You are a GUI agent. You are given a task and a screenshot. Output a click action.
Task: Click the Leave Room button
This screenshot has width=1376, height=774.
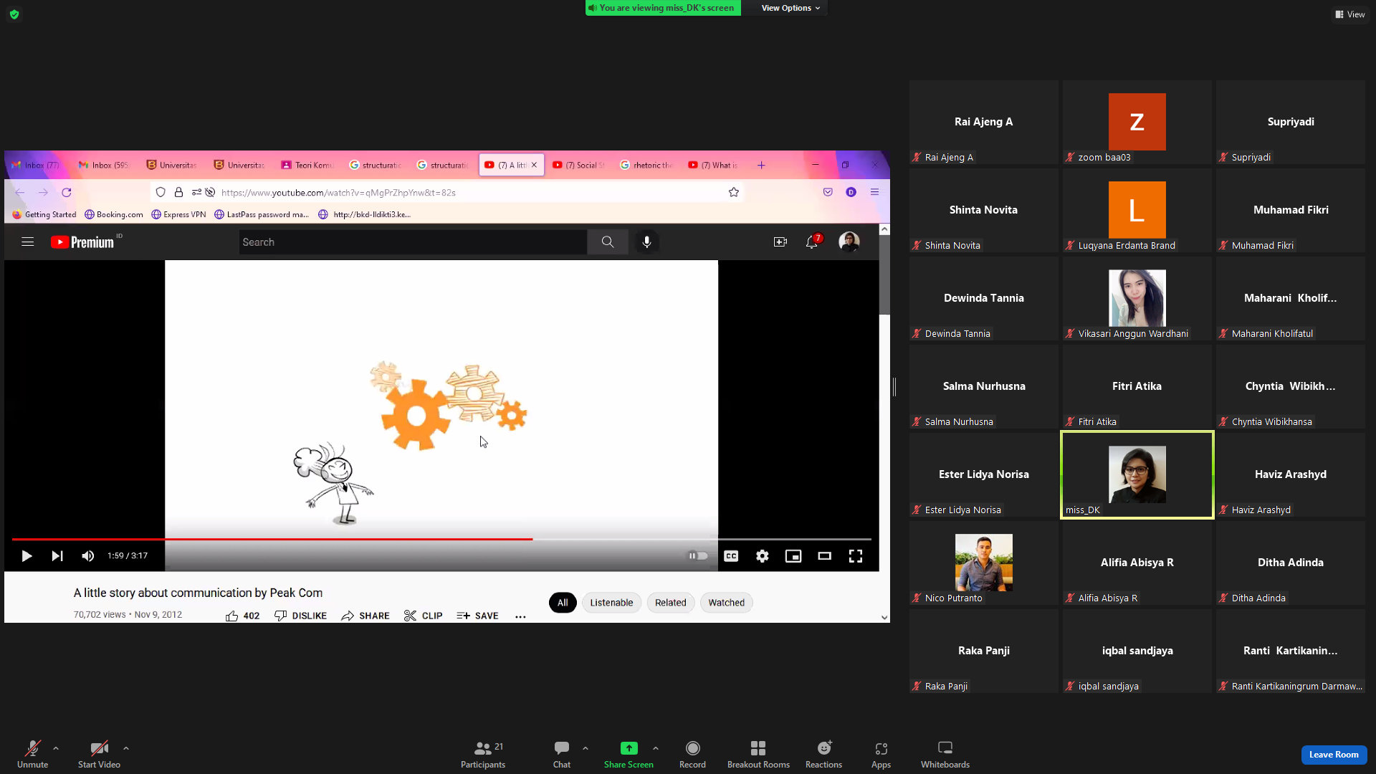[x=1334, y=755]
